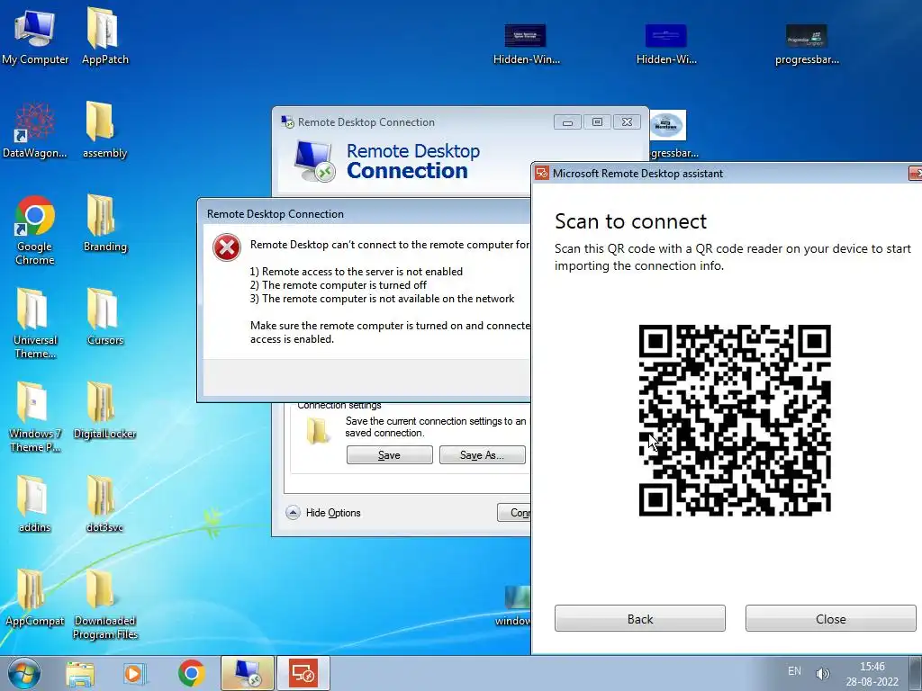Image resolution: width=922 pixels, height=691 pixels.
Task: Collapse options with Hide Options
Action: tap(323, 512)
